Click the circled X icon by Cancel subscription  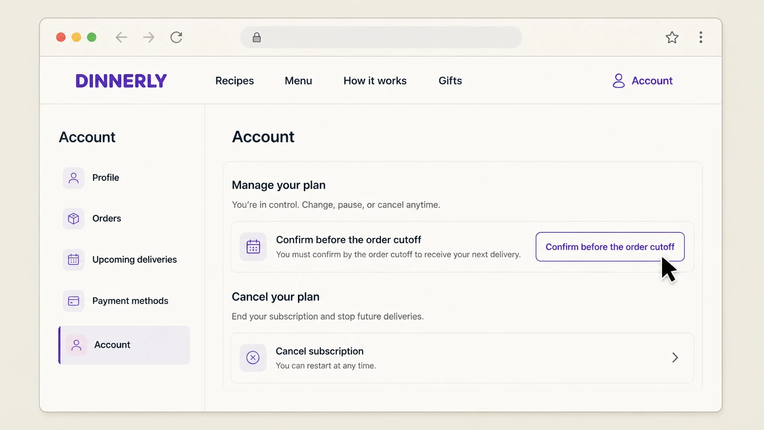point(253,358)
